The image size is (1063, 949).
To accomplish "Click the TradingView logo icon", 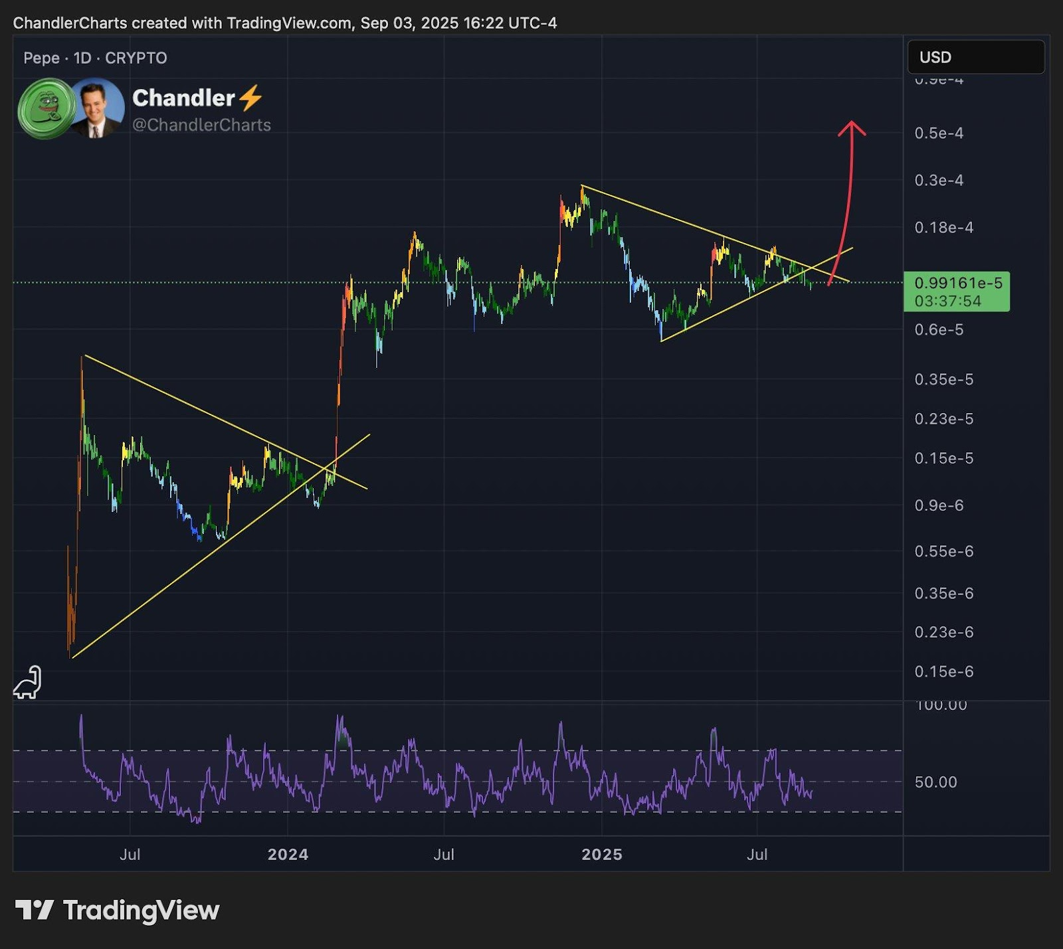I will coord(34,910).
